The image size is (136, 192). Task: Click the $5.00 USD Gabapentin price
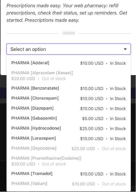click(93, 119)
